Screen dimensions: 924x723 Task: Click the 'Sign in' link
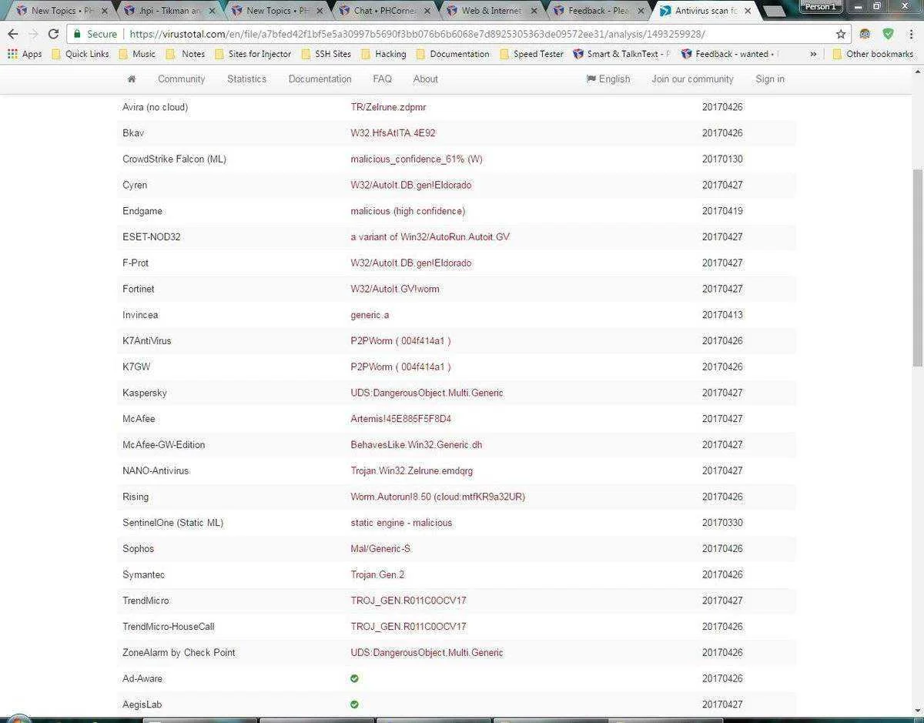pos(770,79)
